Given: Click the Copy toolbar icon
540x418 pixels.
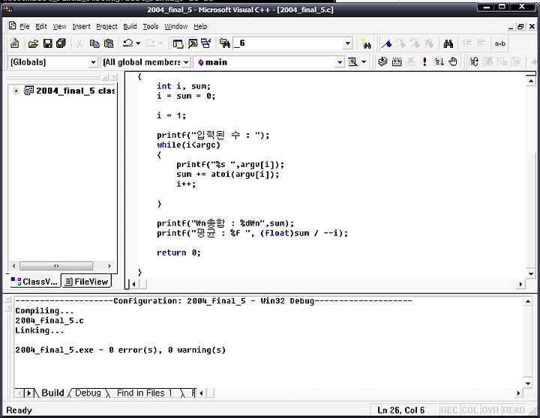Looking at the screenshot, I should (94, 43).
